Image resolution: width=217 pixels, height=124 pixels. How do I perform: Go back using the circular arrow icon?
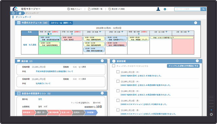[13, 13]
